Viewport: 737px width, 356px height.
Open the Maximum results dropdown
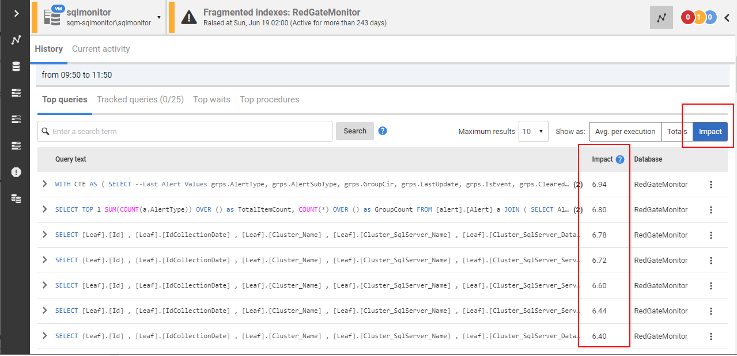pyautogui.click(x=533, y=132)
